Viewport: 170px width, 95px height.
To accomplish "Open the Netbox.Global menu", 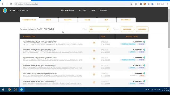I will pos(68,10).
